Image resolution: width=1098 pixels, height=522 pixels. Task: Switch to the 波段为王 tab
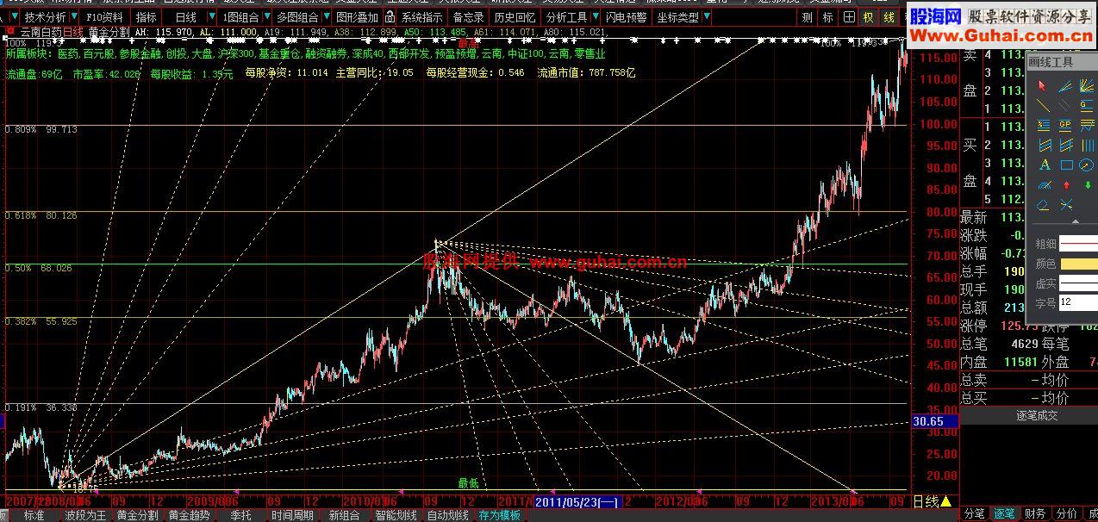(85, 515)
